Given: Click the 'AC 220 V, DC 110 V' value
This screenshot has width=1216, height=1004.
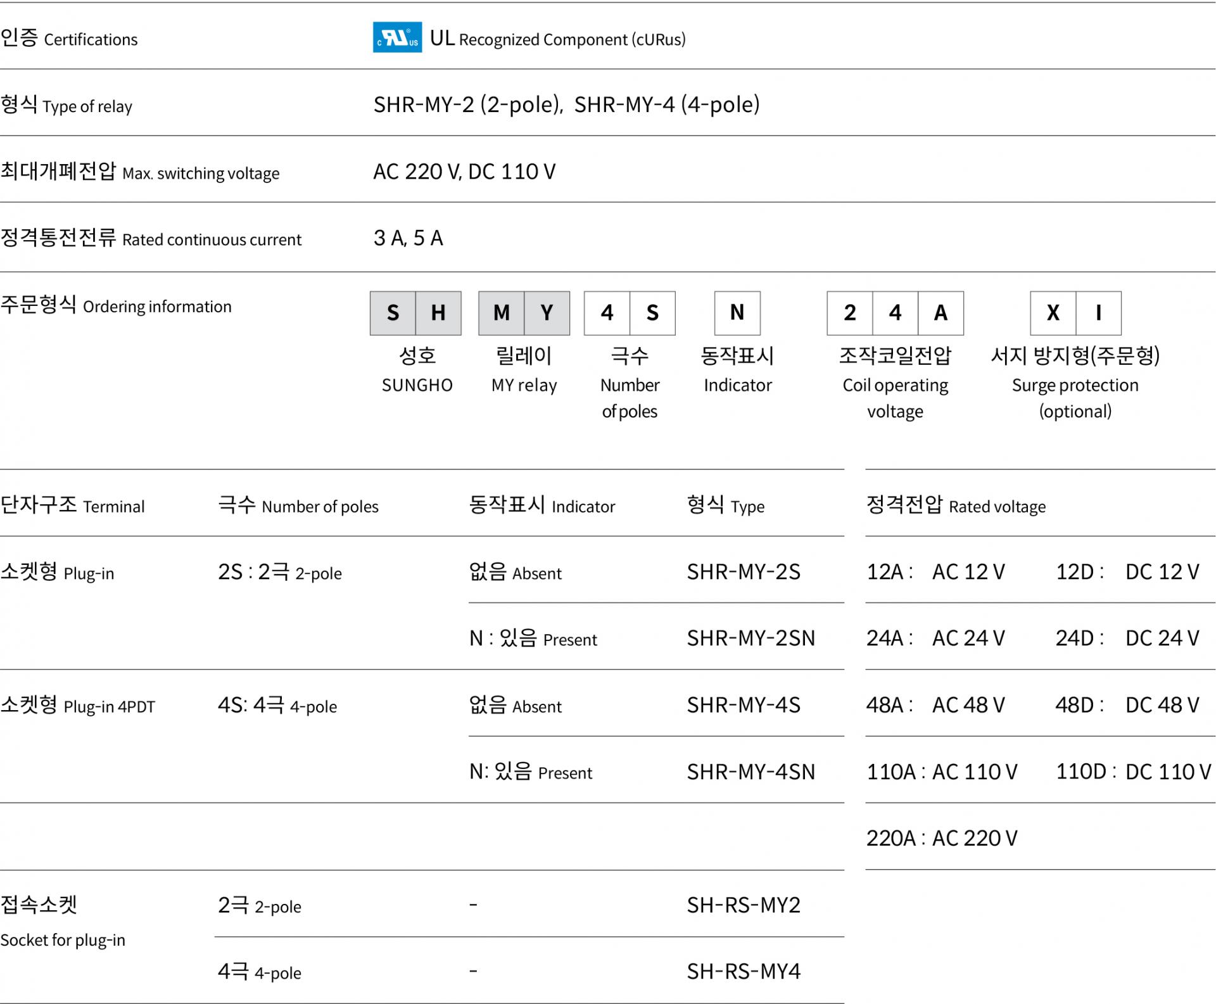Looking at the screenshot, I should 464,172.
